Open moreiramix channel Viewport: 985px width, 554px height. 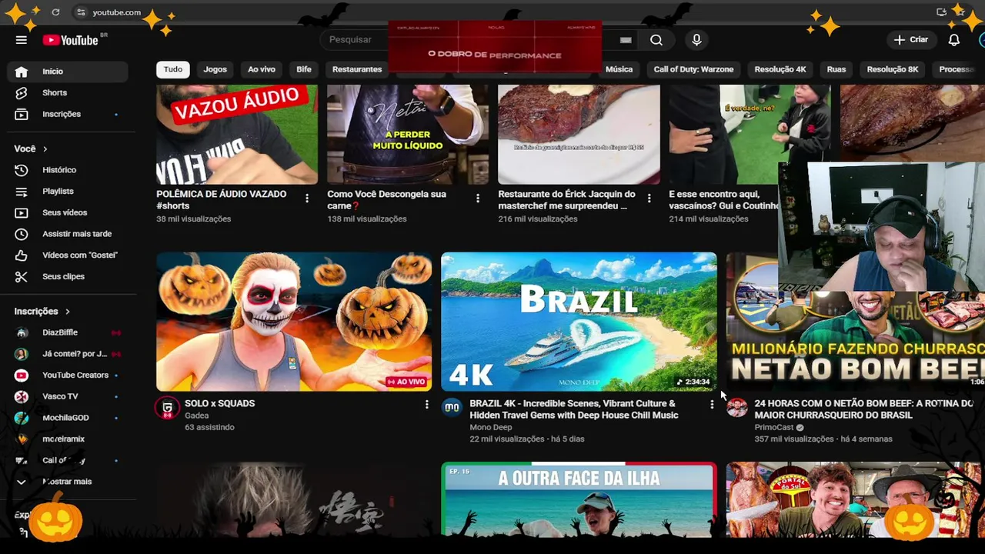click(x=68, y=439)
